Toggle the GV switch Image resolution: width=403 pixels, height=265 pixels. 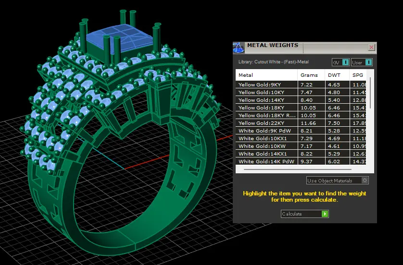340,62
